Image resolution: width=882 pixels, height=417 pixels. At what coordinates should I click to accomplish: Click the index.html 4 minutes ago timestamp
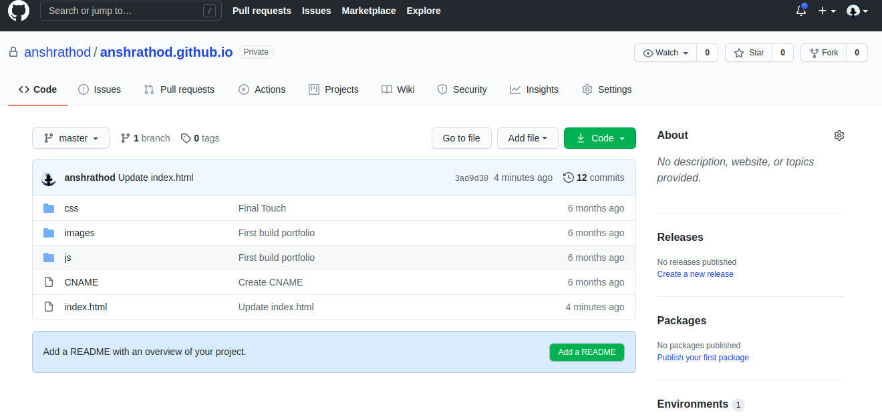coord(595,307)
